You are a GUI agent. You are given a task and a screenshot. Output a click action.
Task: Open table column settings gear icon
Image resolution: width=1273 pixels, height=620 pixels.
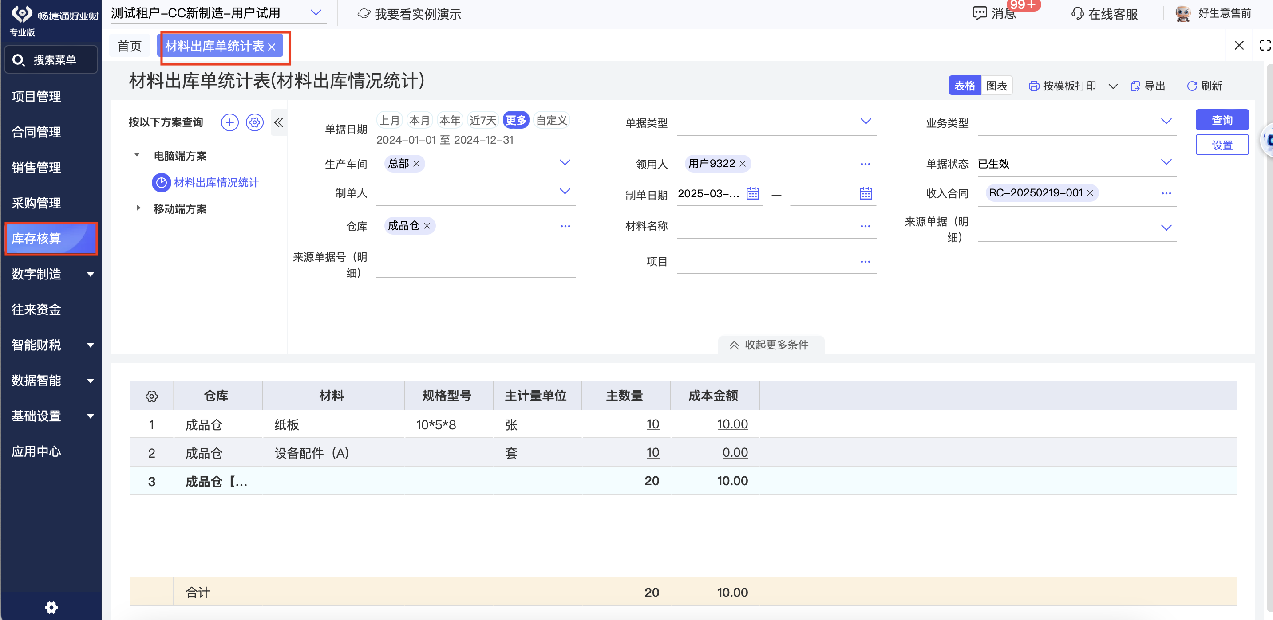pyautogui.click(x=152, y=396)
